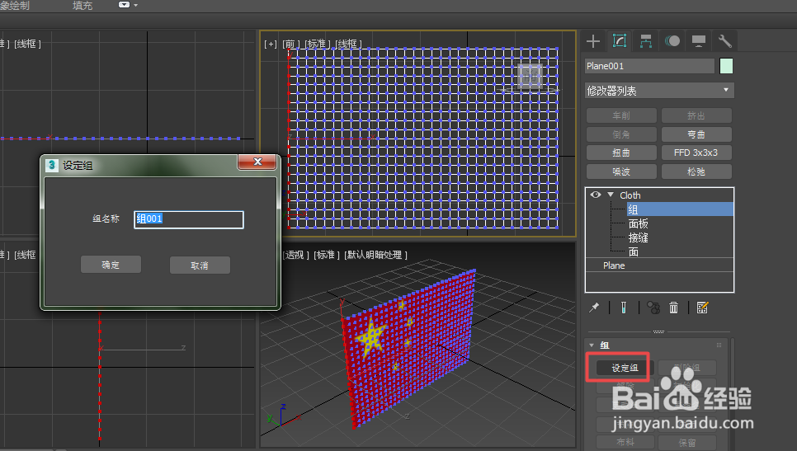Click the [前] viewport view label
The image size is (797, 451).
click(x=291, y=45)
